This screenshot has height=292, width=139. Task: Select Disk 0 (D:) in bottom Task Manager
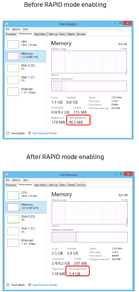point(26,219)
